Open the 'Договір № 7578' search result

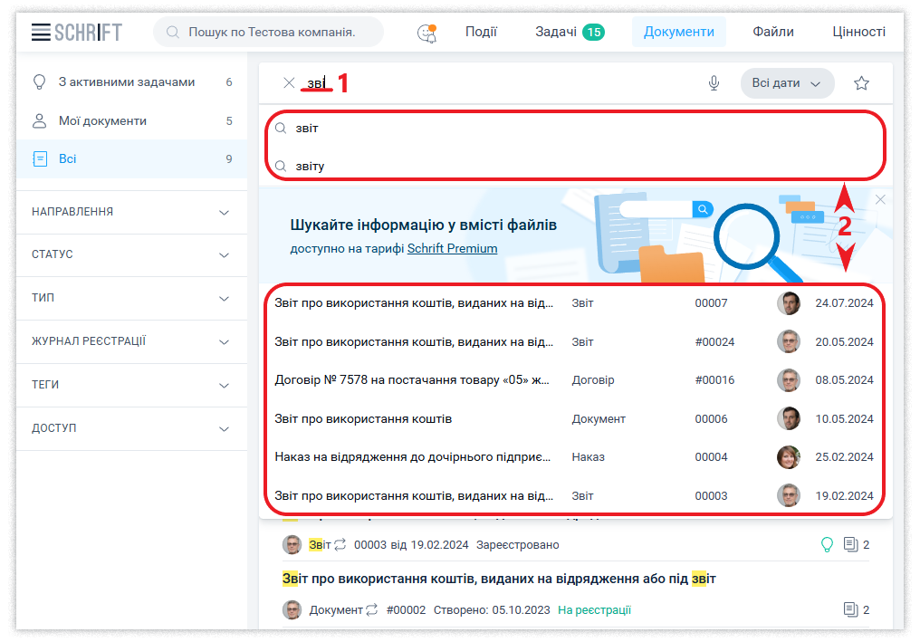click(x=412, y=380)
